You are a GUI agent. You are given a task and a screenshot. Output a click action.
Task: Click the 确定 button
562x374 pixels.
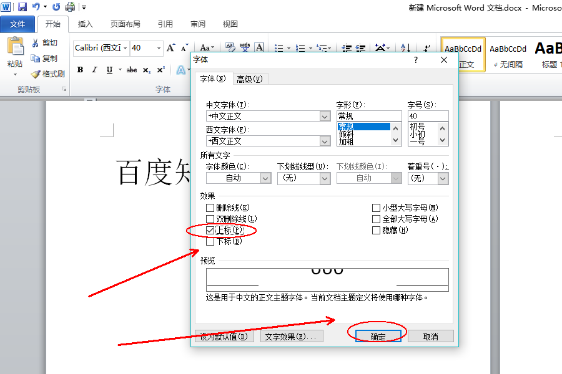click(378, 336)
